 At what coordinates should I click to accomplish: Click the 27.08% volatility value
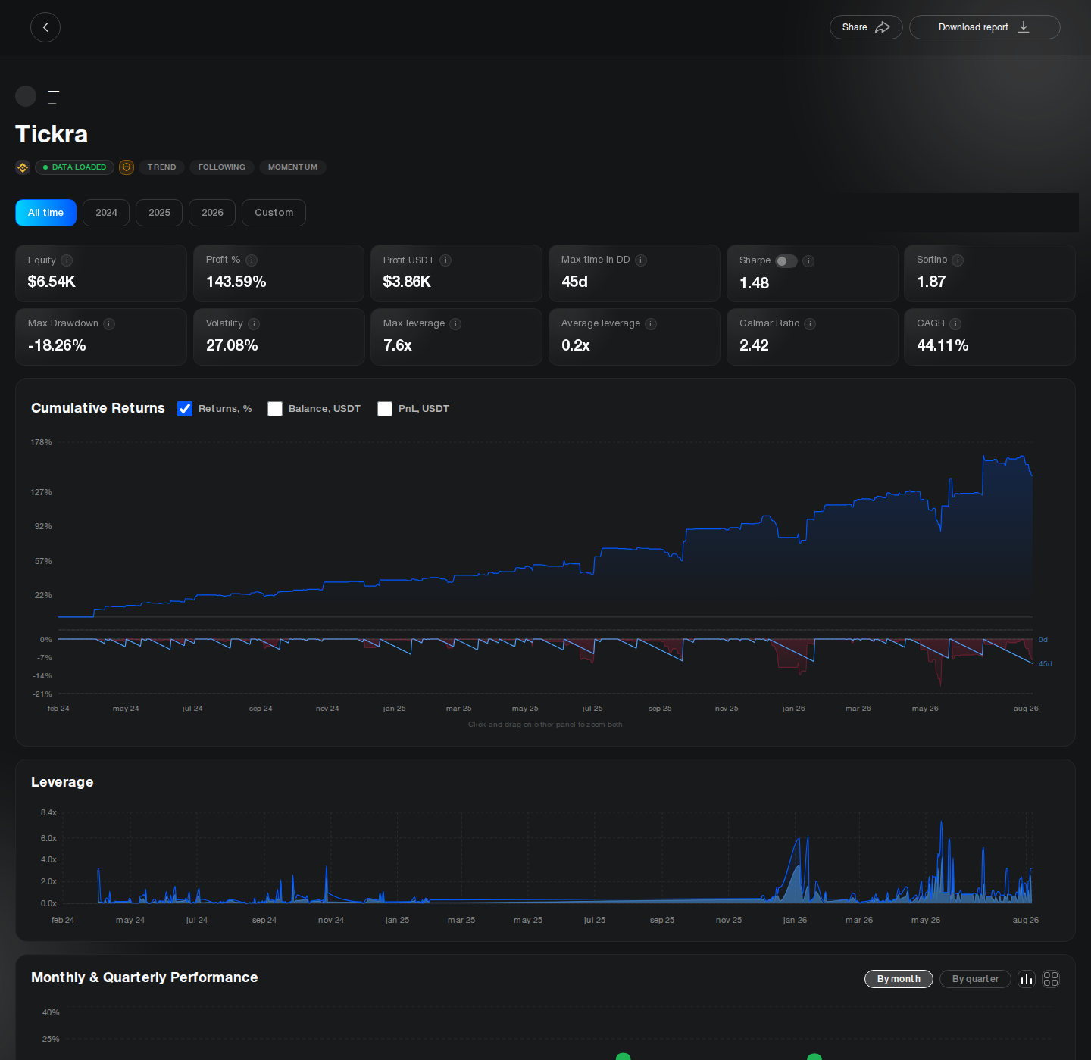232,345
